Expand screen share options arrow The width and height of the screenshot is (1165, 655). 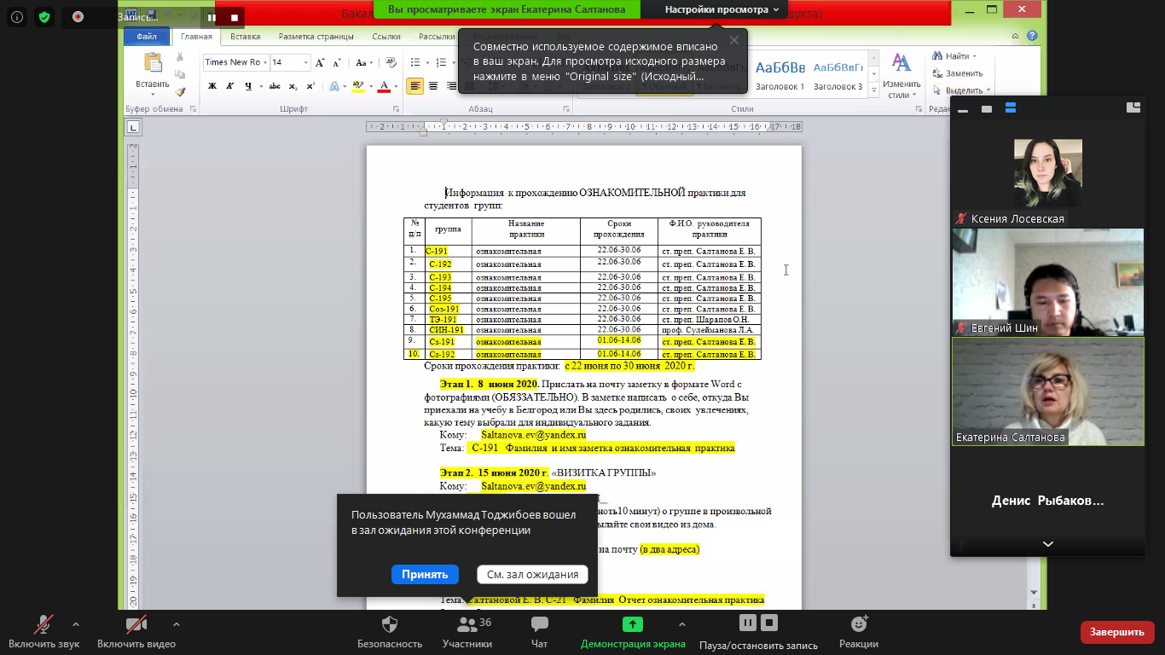click(x=681, y=623)
